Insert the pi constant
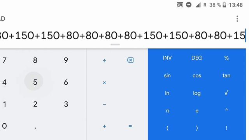249x140 pixels. pyautogui.click(x=167, y=111)
